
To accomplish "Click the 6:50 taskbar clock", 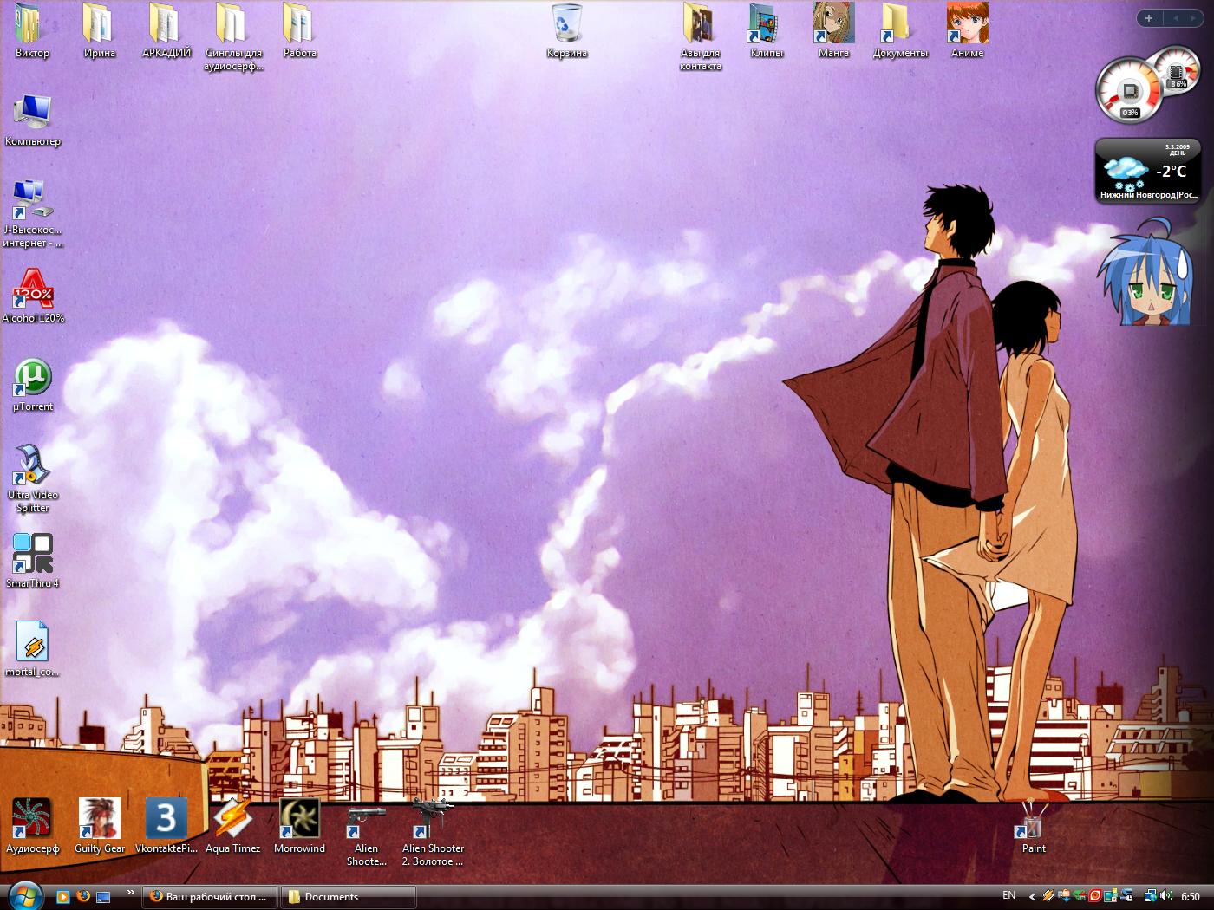I will [1191, 896].
